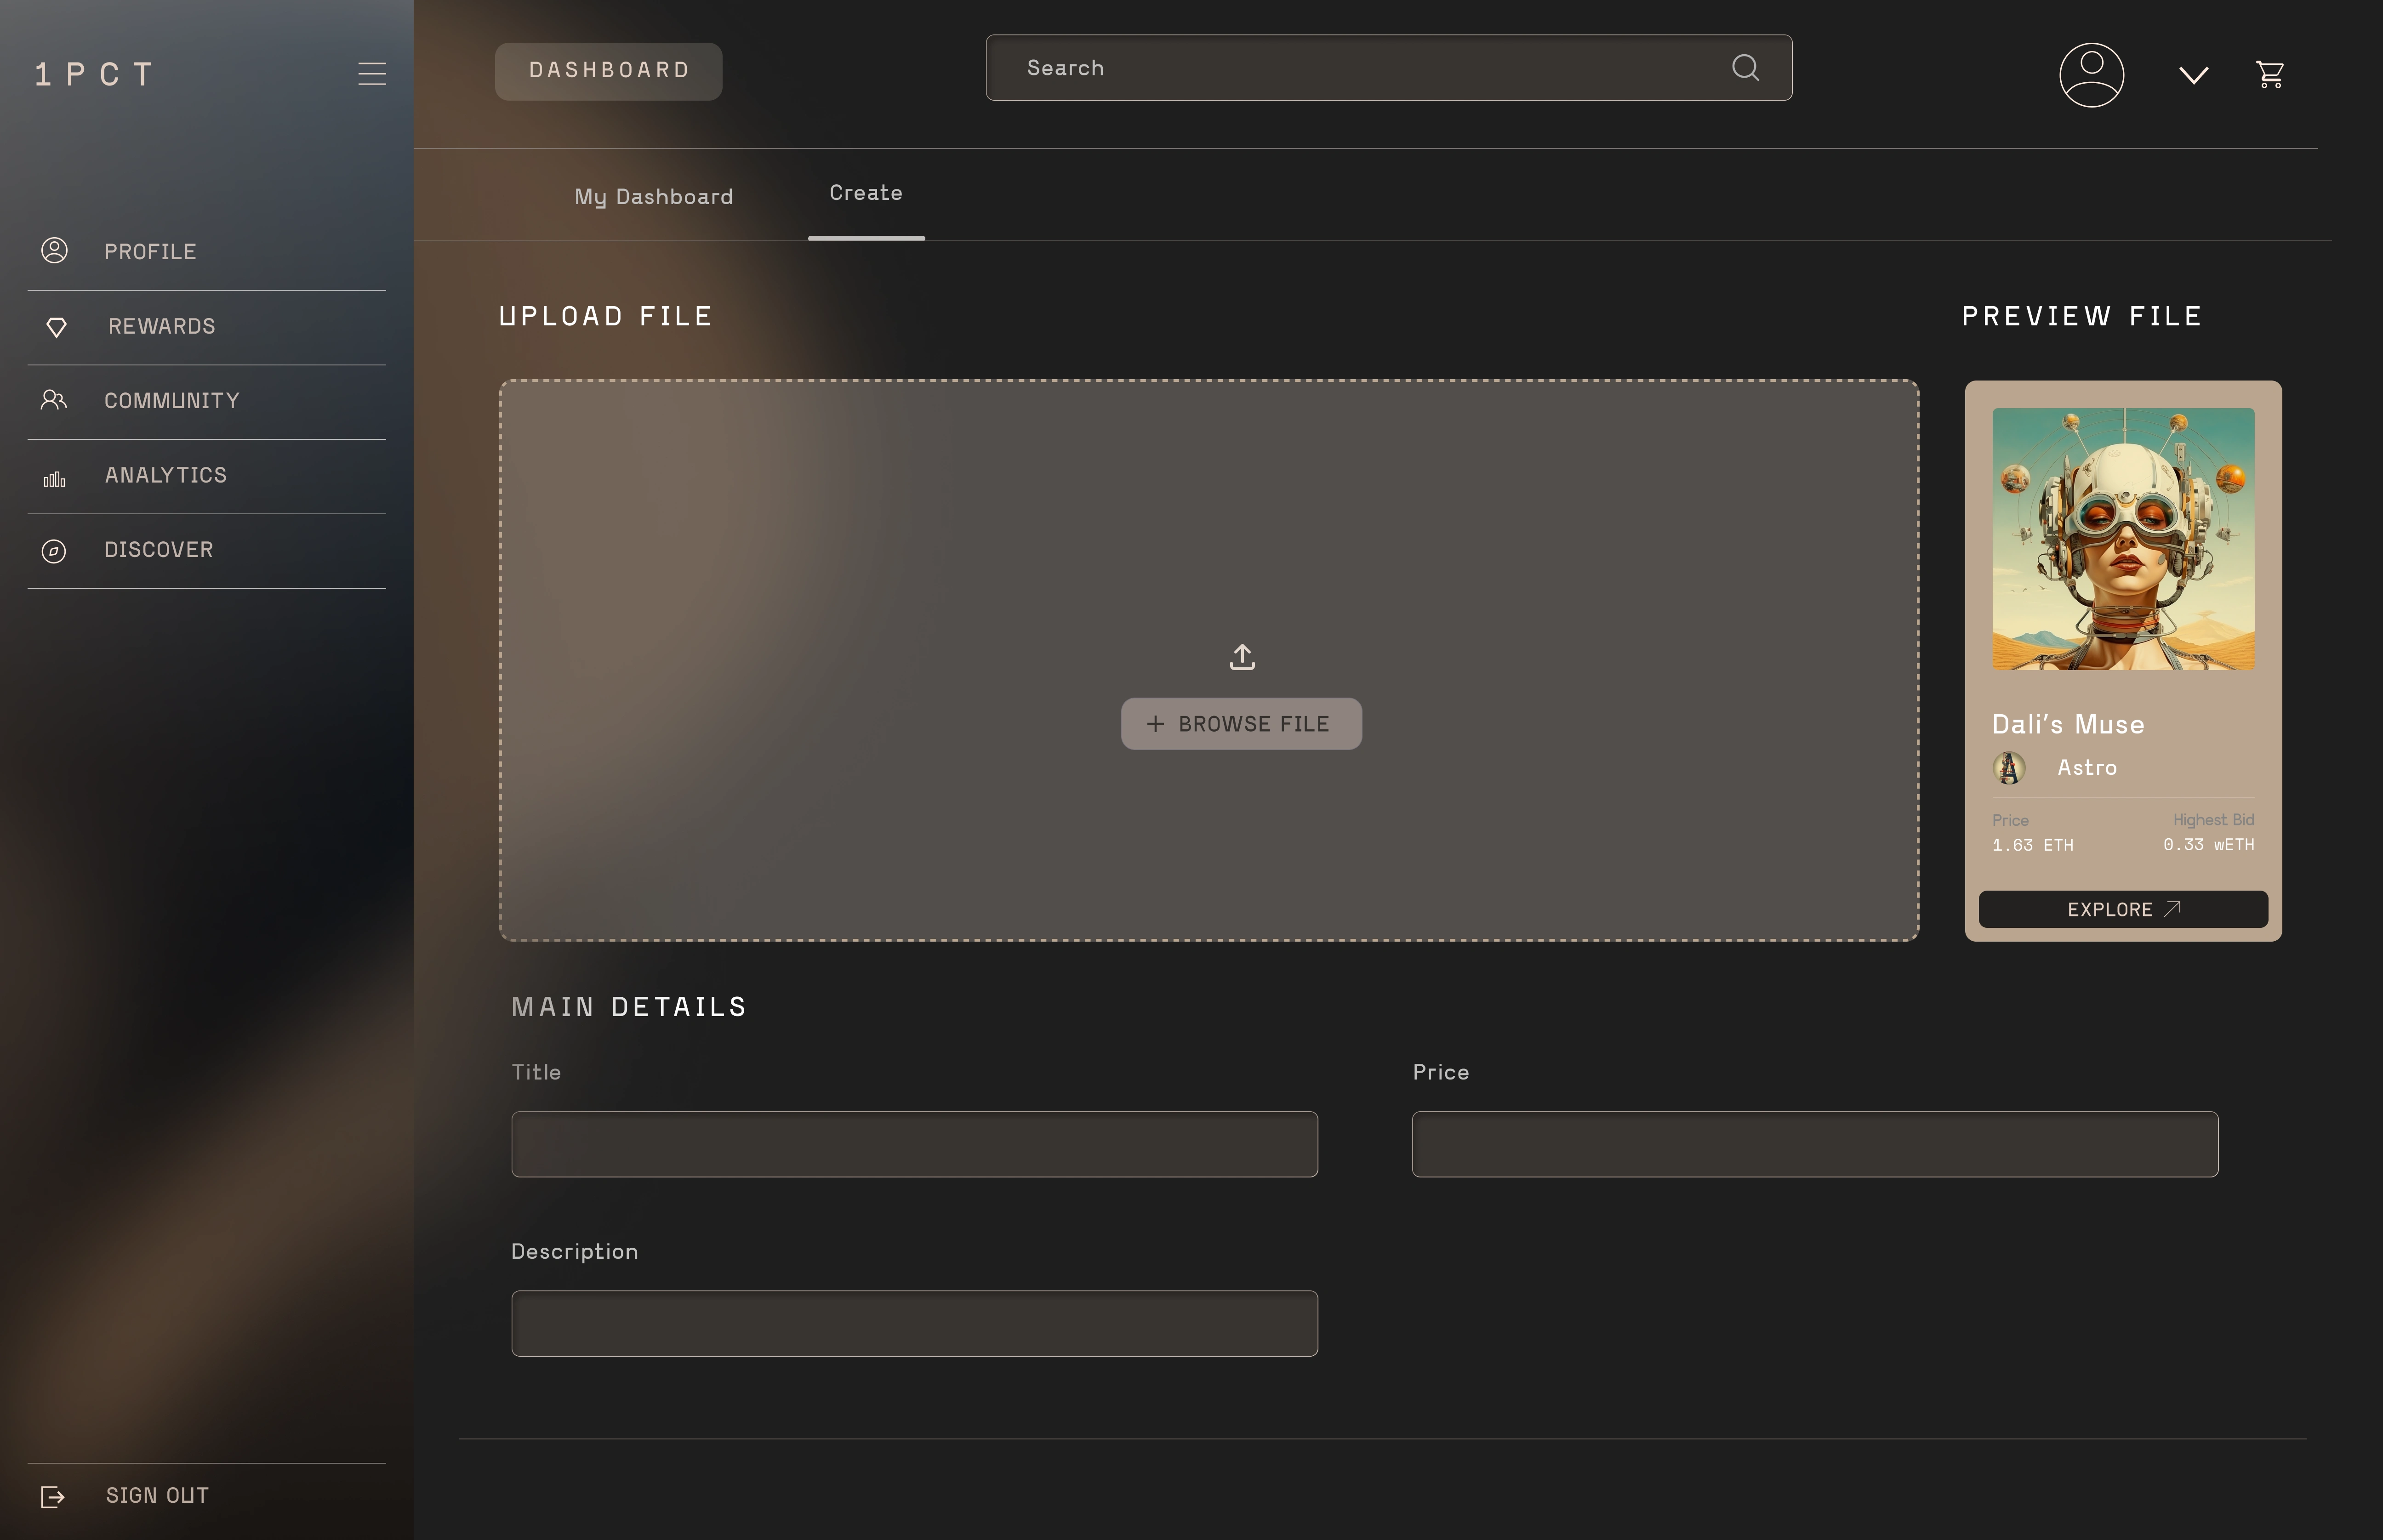
Task: Click the Discover compass icon
Action: [54, 551]
